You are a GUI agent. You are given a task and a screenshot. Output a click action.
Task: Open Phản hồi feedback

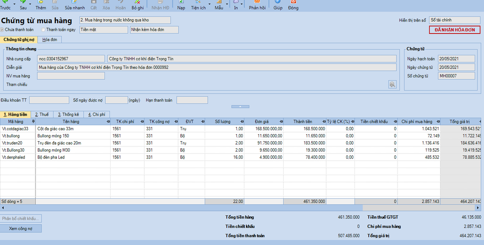tap(257, 5)
